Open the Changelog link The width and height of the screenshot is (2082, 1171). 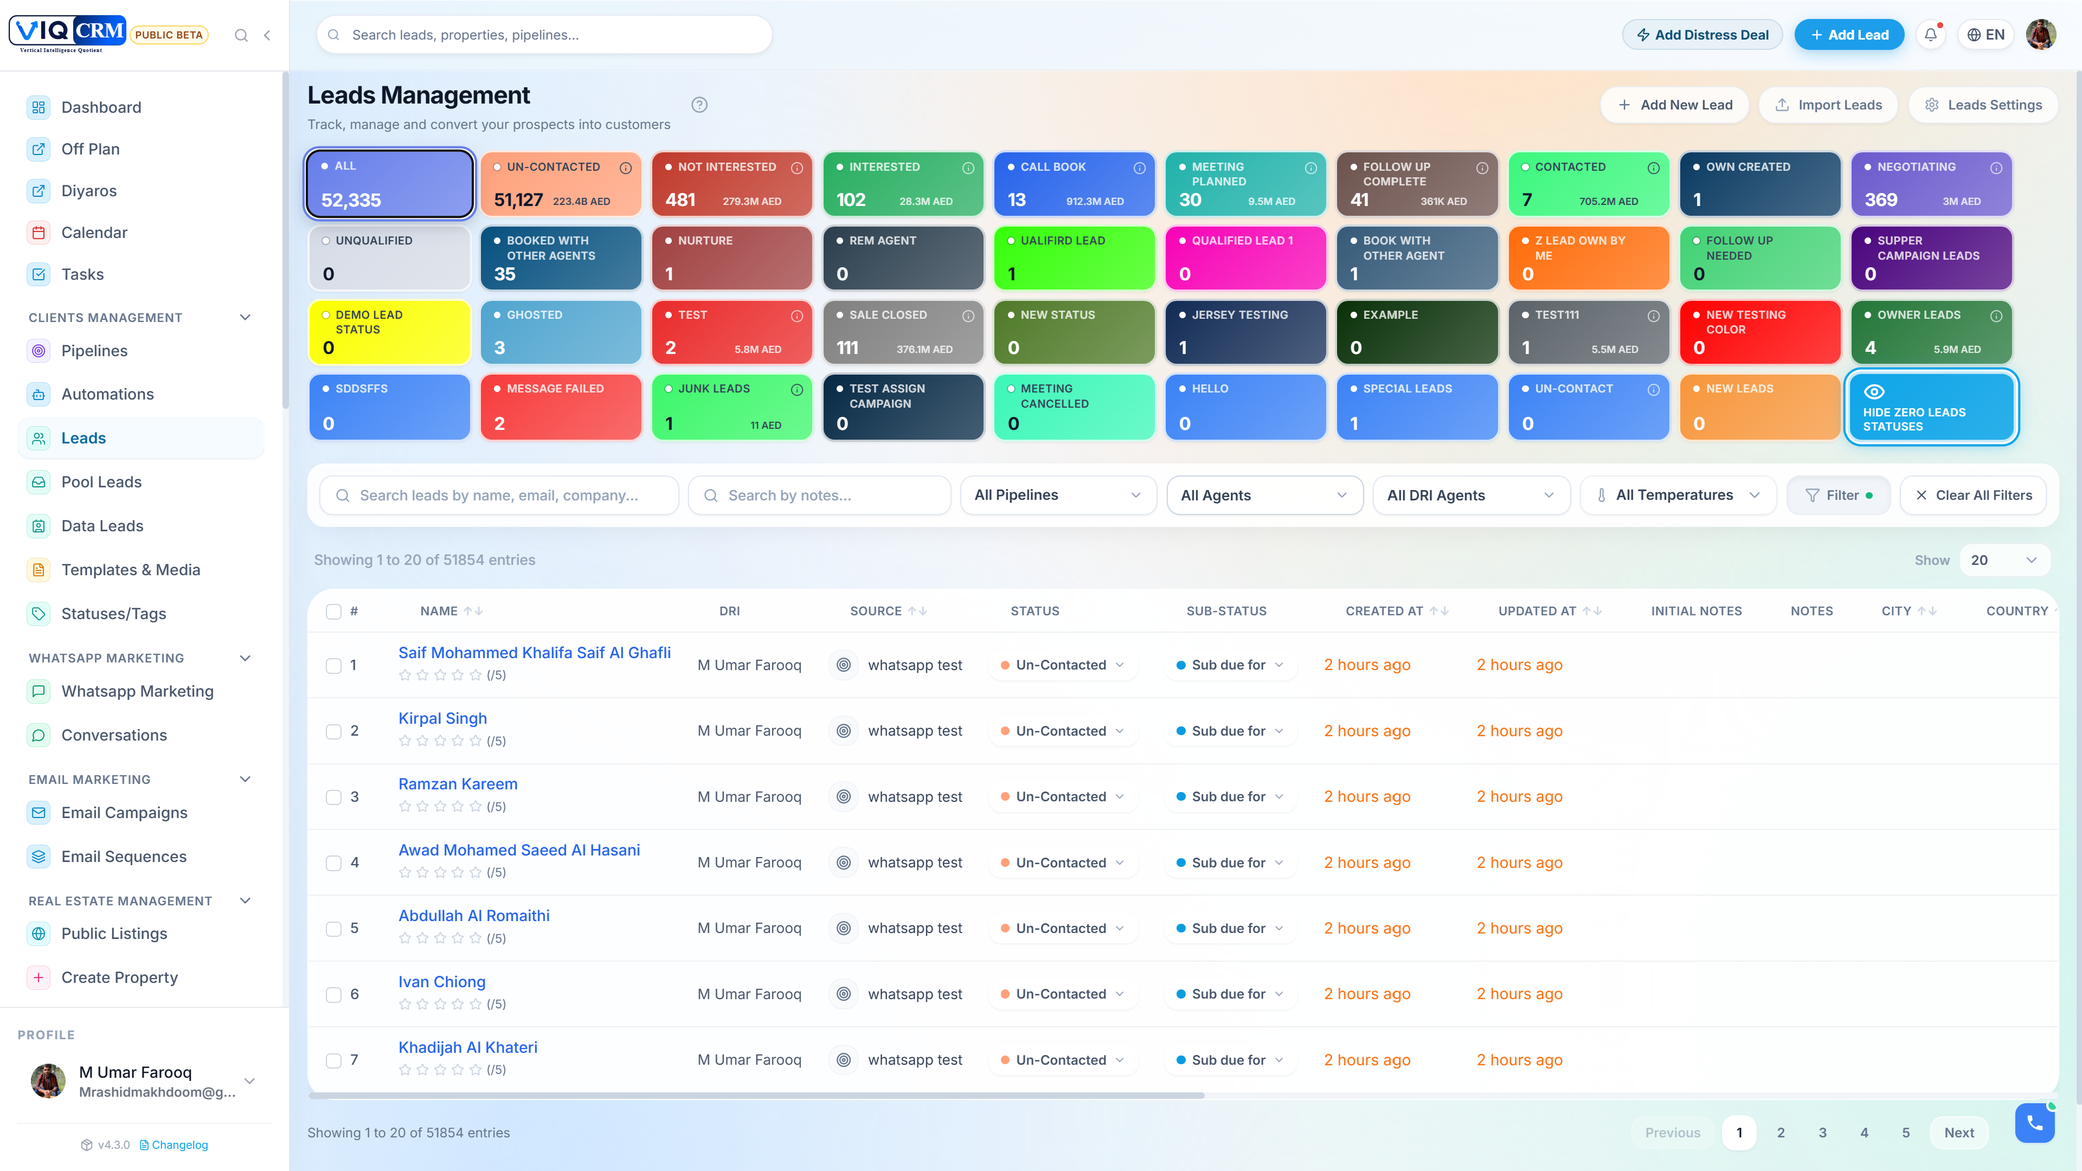pos(173,1145)
